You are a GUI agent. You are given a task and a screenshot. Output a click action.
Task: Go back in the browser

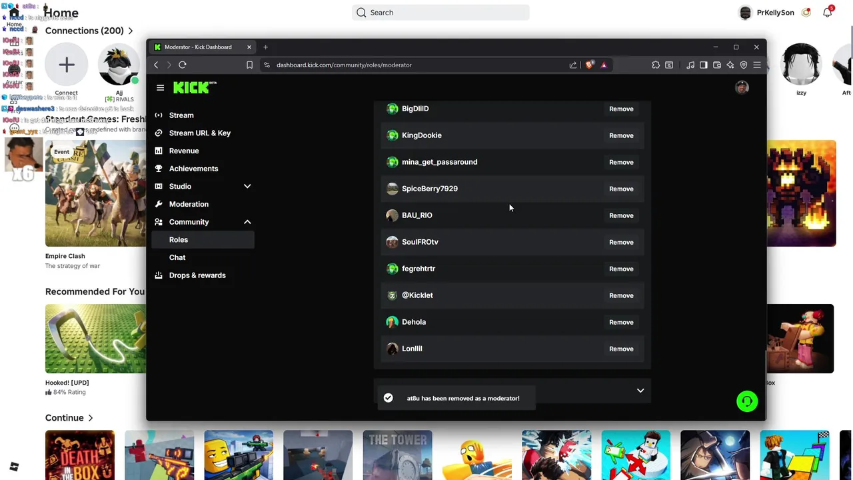pos(156,65)
